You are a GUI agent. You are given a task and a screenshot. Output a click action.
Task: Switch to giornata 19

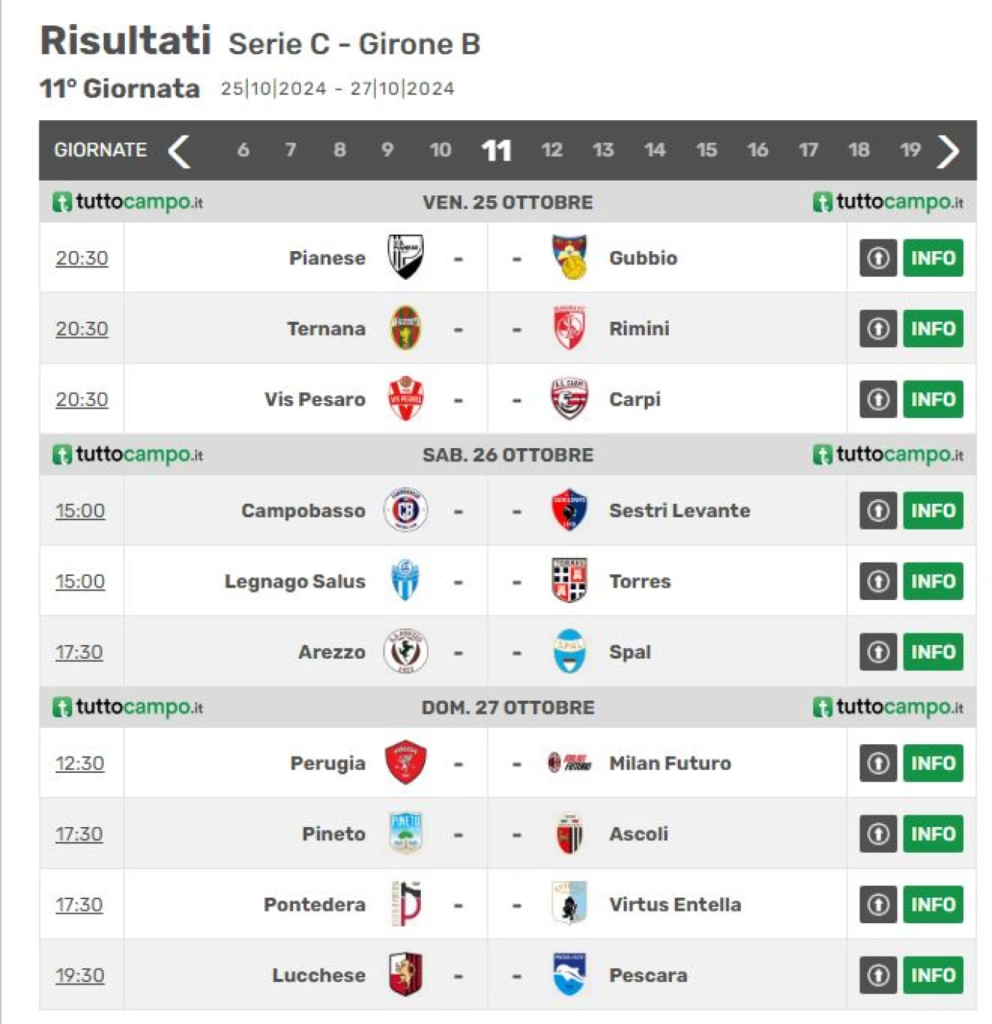click(x=910, y=150)
